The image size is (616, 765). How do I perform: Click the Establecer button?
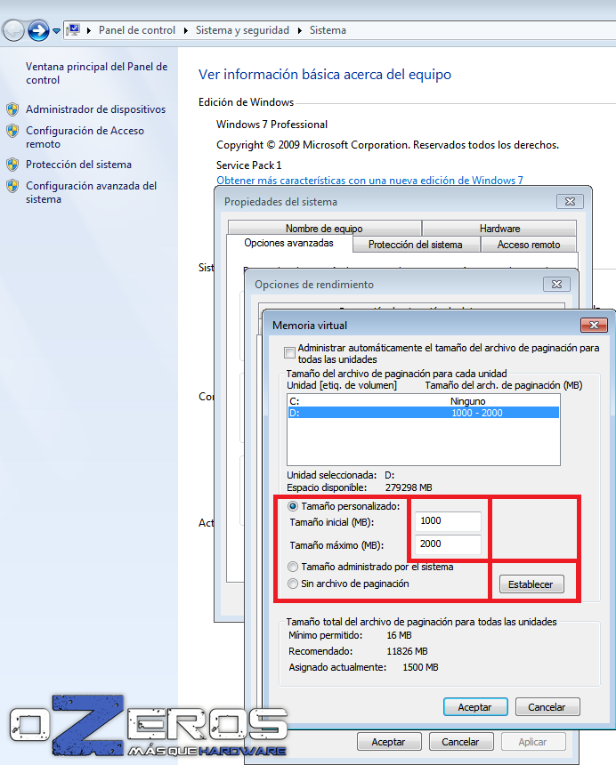(x=531, y=584)
